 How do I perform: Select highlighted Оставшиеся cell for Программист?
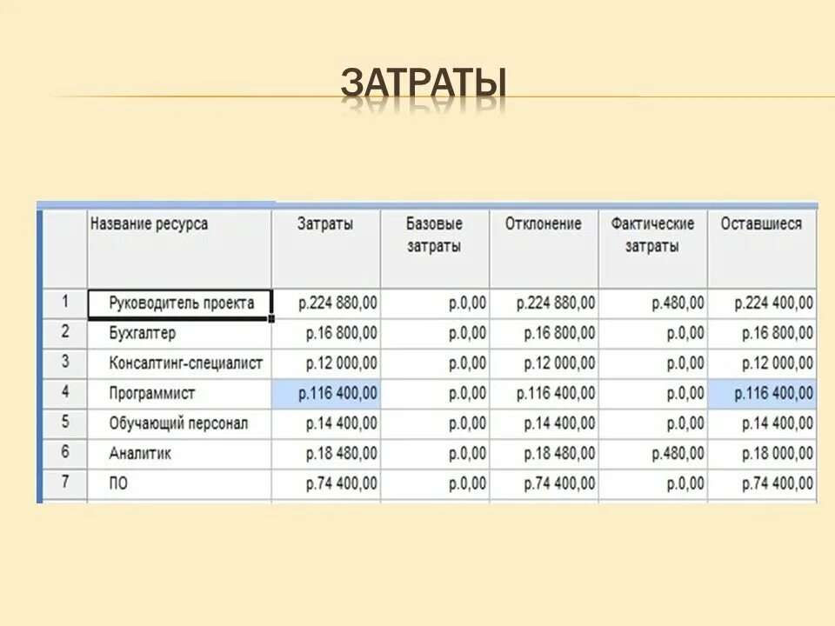(x=762, y=394)
